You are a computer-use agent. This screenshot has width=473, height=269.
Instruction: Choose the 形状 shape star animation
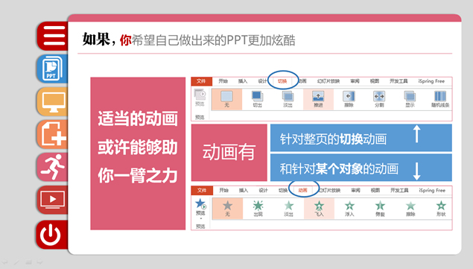[441, 209]
